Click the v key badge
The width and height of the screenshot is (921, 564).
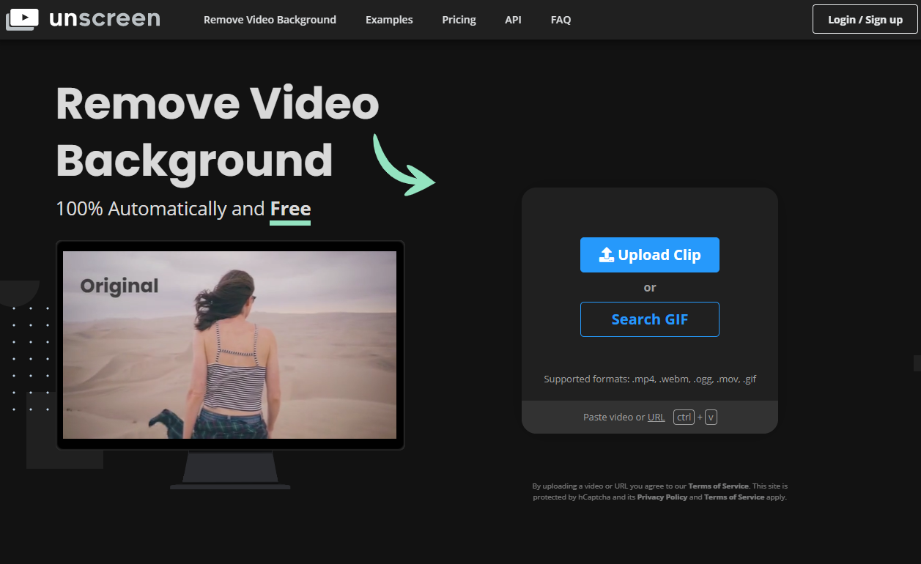(711, 417)
